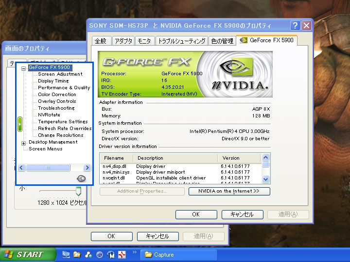Click the green slide-out handle of tree panel
This screenshot has width=350, height=262.
20,124
